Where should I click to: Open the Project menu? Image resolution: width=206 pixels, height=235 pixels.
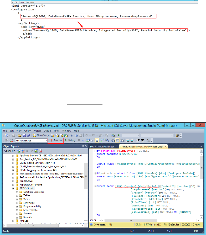(x=37, y=130)
